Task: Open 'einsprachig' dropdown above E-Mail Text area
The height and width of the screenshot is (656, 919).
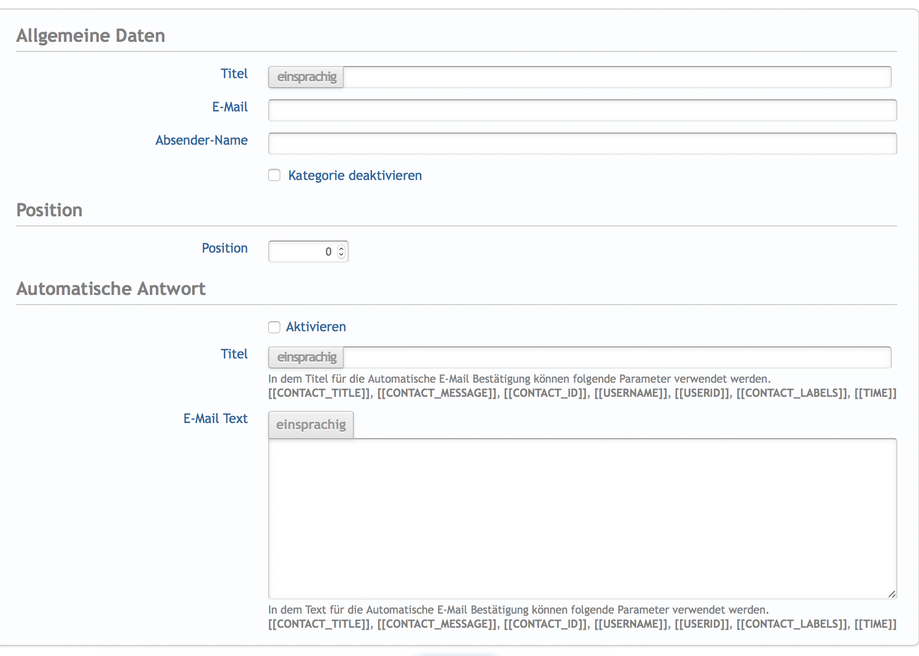Action: (x=311, y=425)
